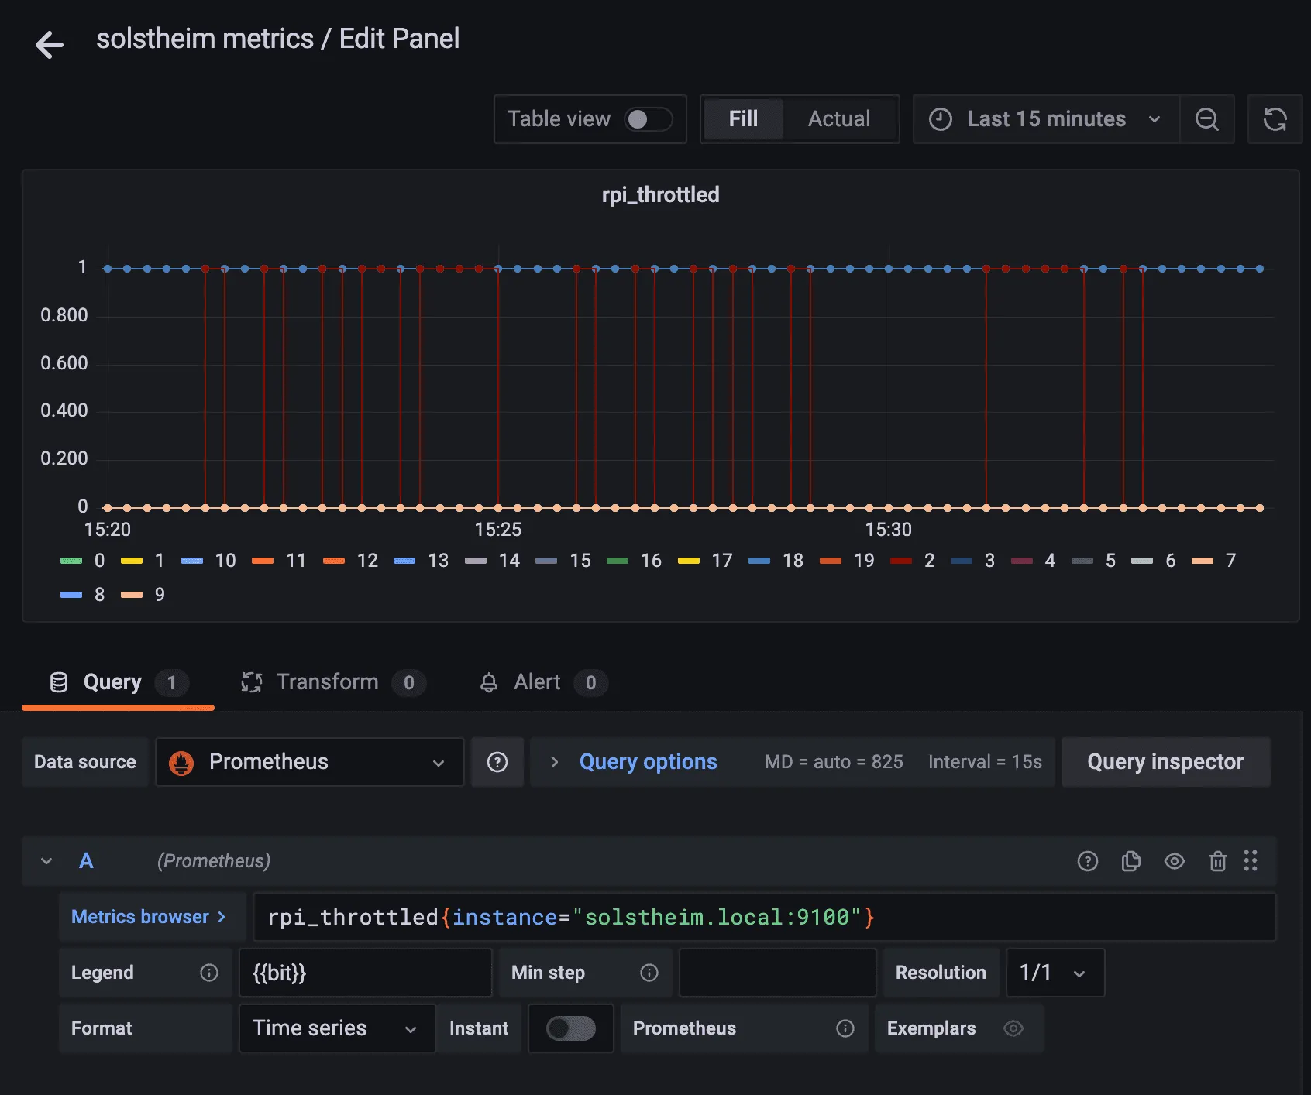
Task: Click the zoom out time range icon
Action: (1206, 119)
